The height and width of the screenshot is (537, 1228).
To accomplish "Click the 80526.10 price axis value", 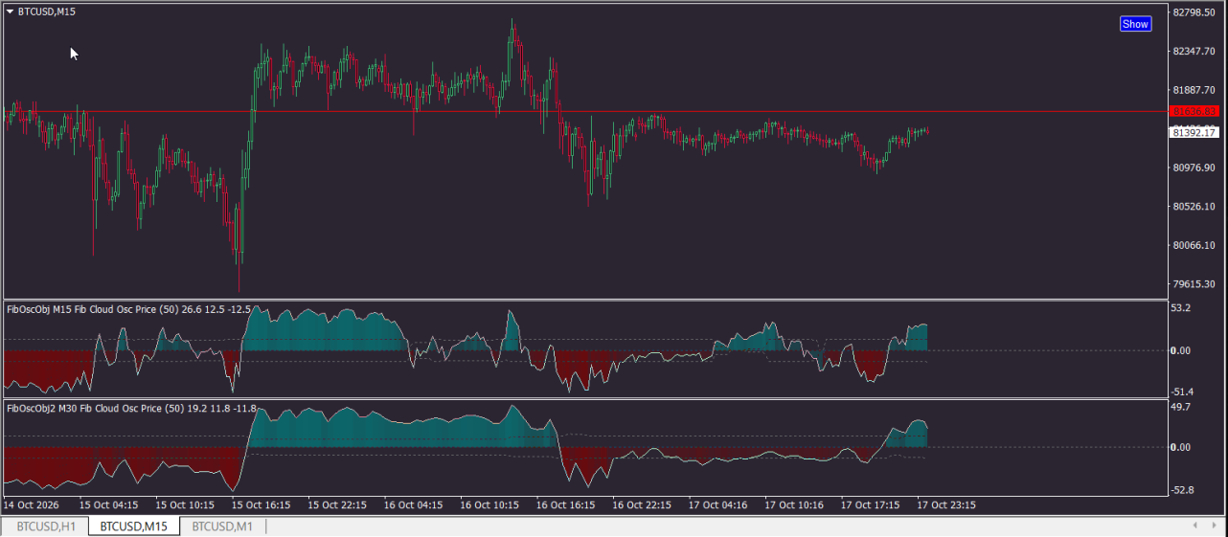I will (x=1194, y=206).
